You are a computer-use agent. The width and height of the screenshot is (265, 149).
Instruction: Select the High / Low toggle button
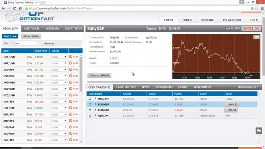point(10,36)
